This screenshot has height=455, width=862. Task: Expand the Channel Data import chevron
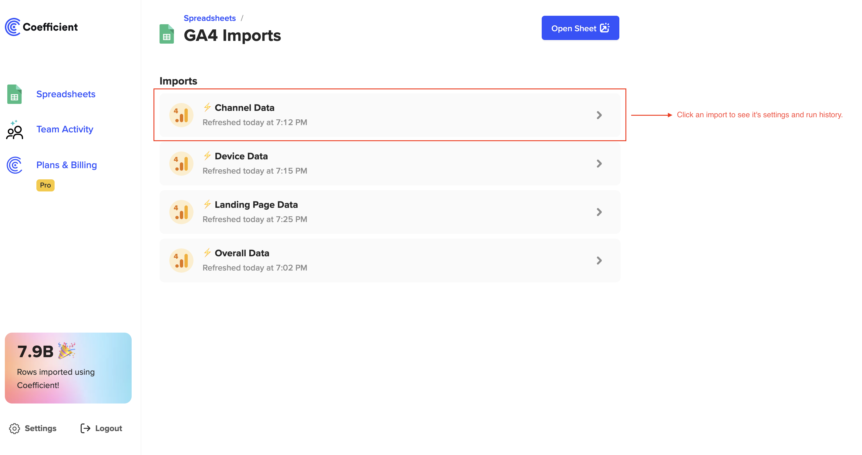[599, 115]
